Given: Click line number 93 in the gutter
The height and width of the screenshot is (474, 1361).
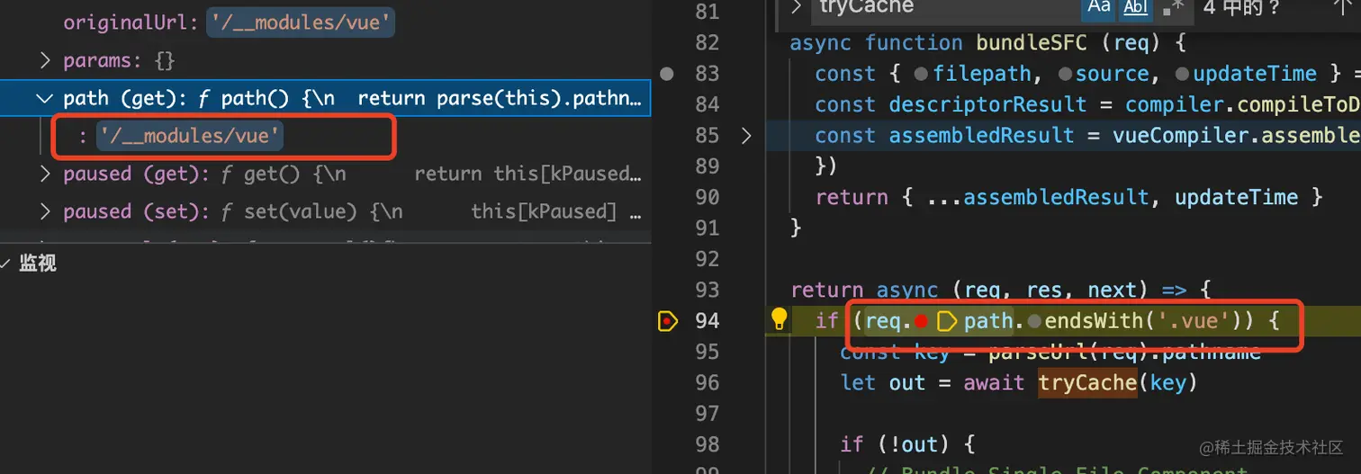Looking at the screenshot, I should click(708, 290).
